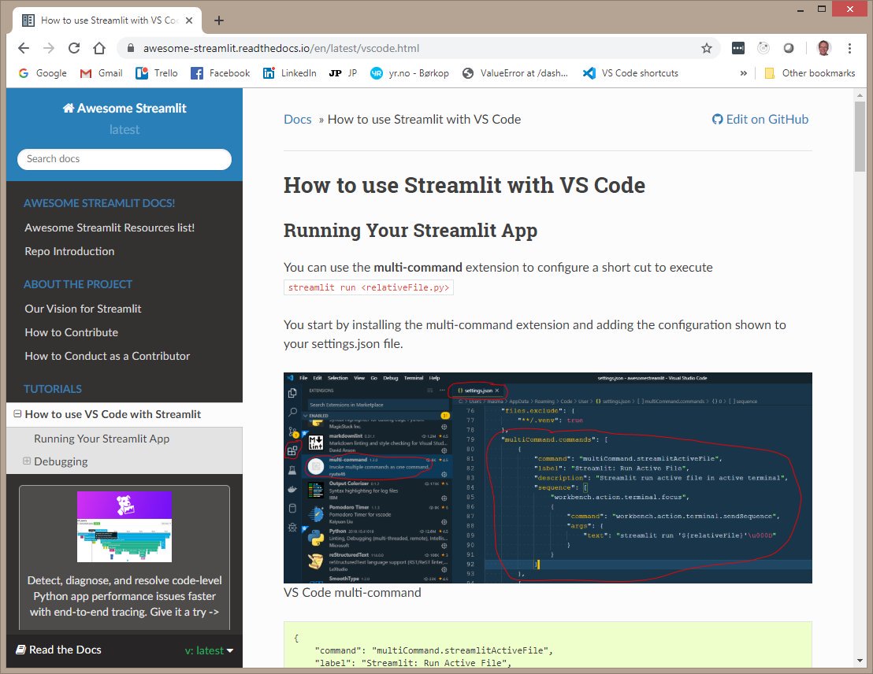Open the Chrome profile avatar
Screen dimensions: 873x674
[x=824, y=48]
